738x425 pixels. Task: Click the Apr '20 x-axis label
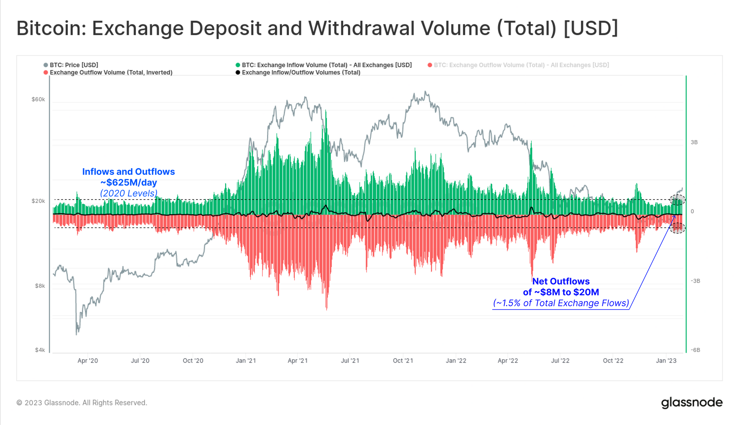[87, 360]
